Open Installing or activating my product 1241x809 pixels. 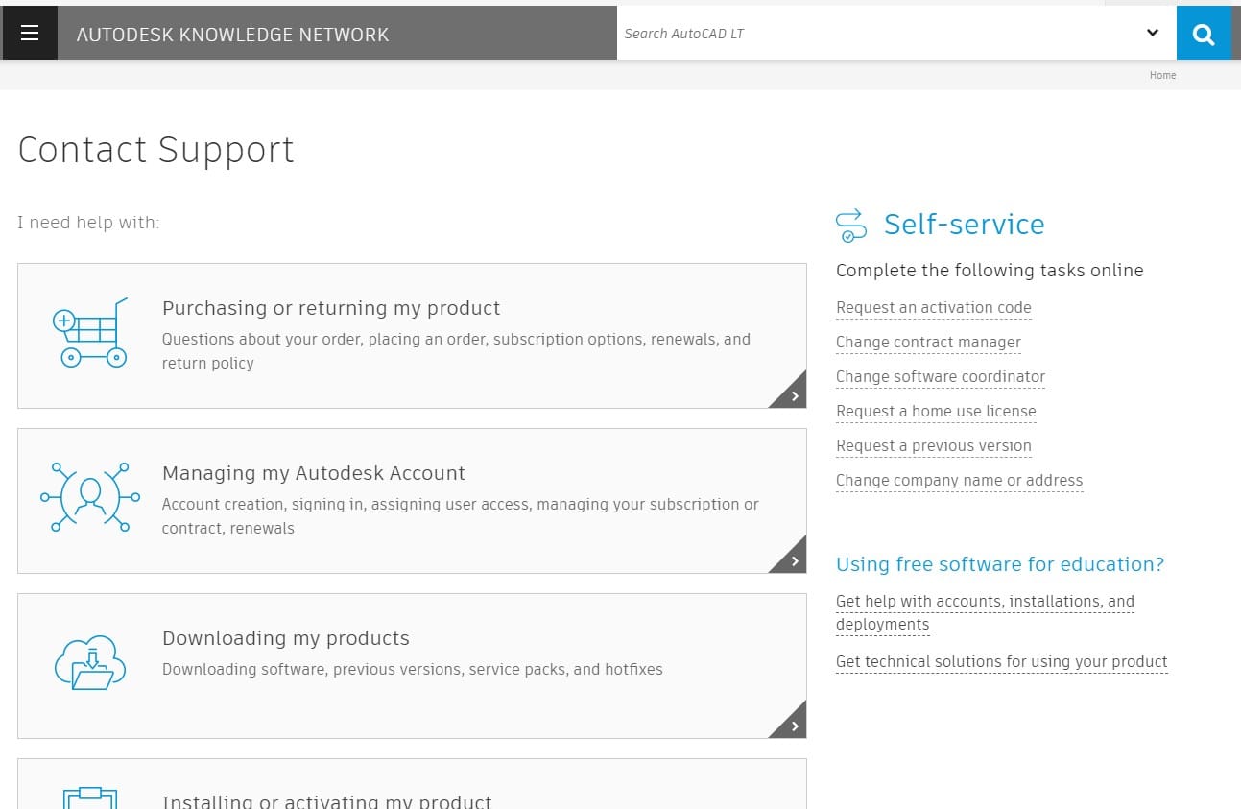[x=326, y=800]
